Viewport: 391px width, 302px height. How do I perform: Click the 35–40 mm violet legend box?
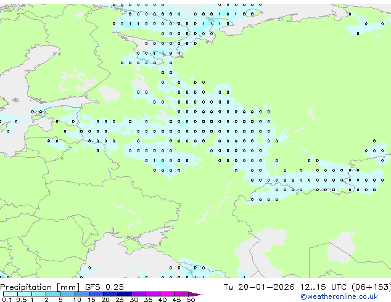[x=152, y=294]
